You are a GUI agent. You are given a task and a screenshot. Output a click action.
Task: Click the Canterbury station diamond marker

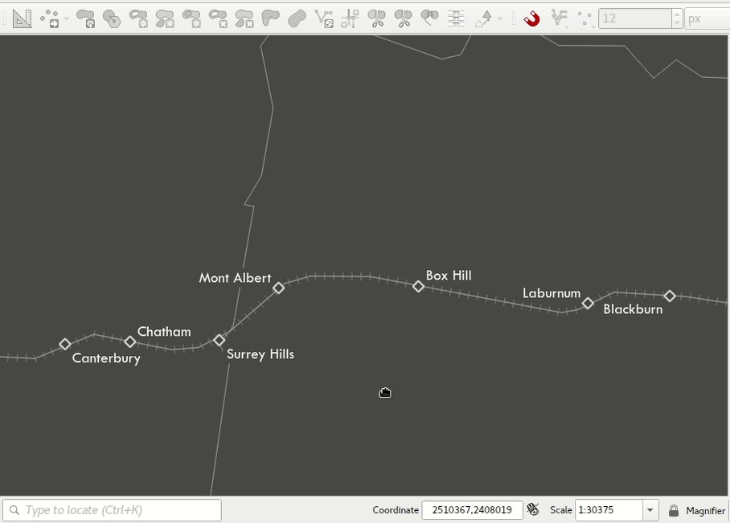coord(64,345)
